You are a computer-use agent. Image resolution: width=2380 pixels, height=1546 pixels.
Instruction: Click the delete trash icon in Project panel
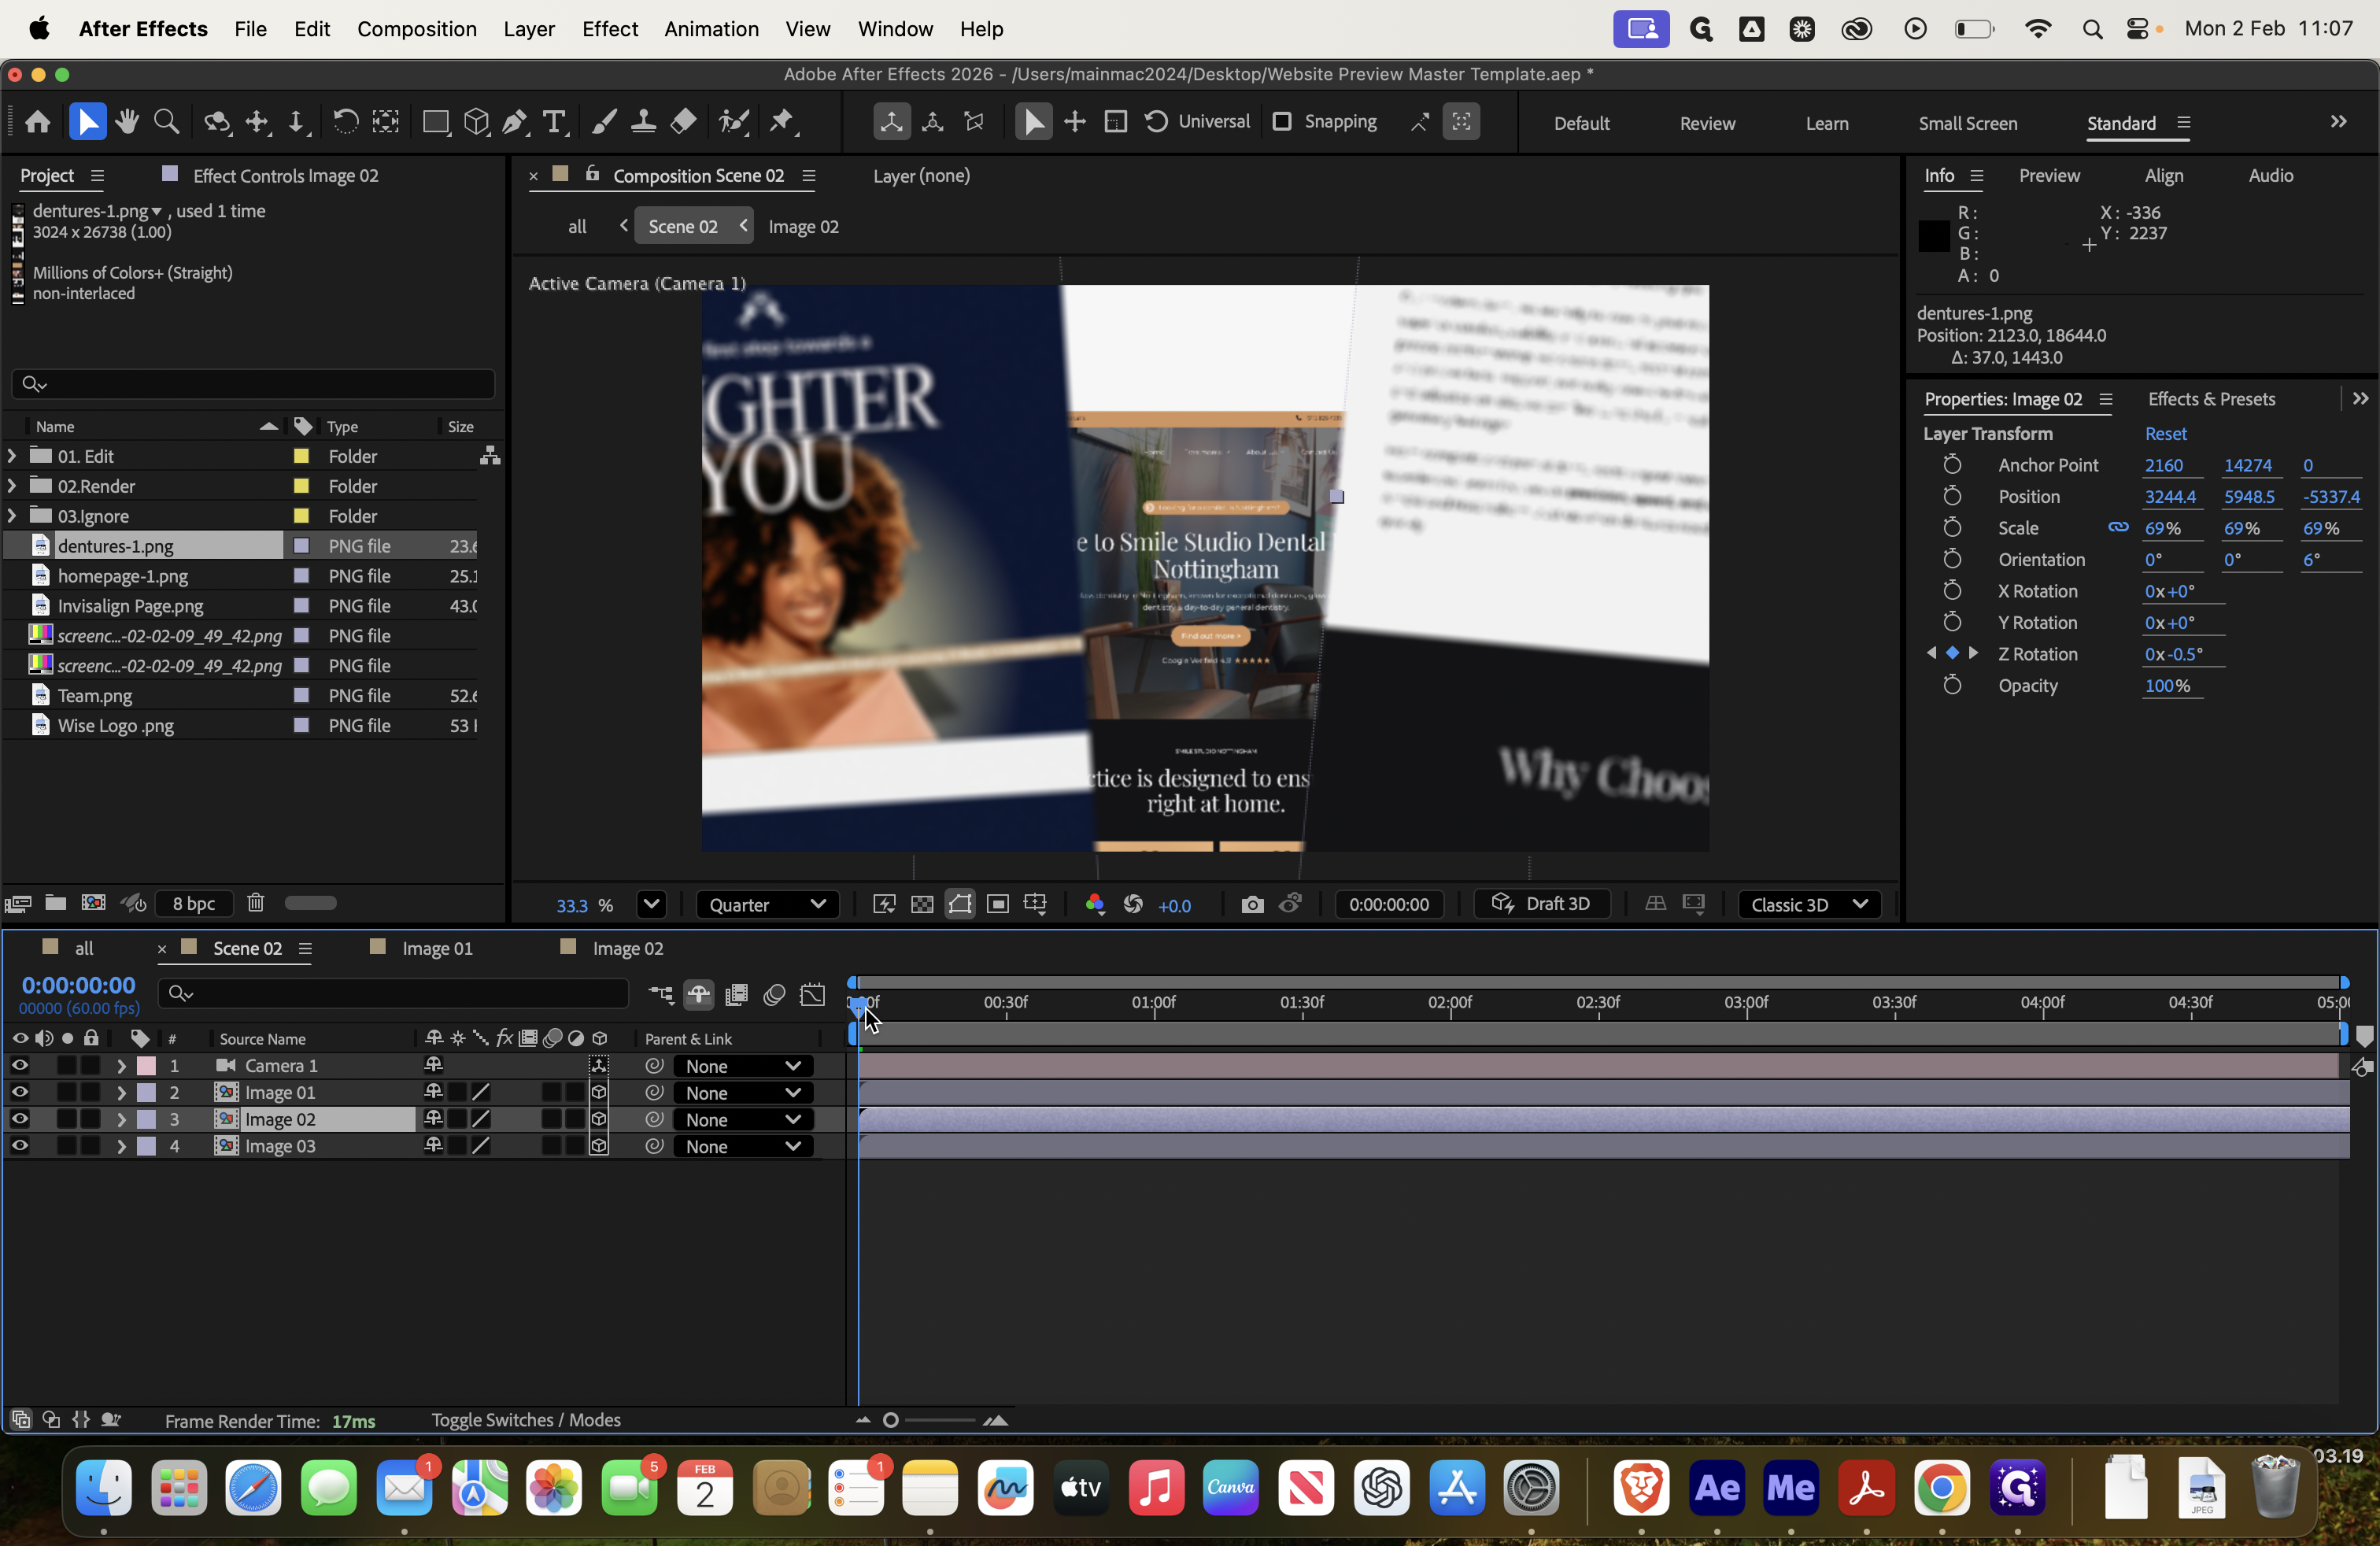[256, 903]
